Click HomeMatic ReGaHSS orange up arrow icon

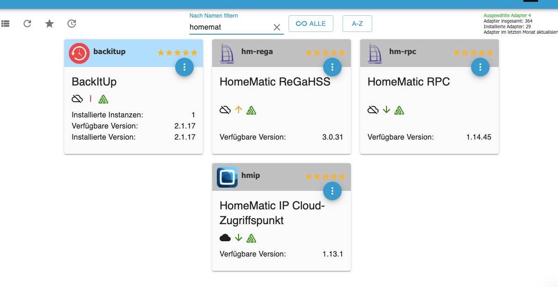[239, 110]
